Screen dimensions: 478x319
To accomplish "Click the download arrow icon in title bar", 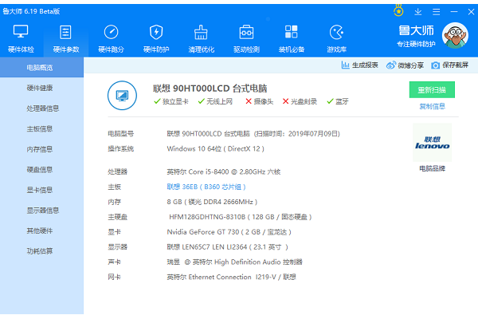I will [418, 12].
